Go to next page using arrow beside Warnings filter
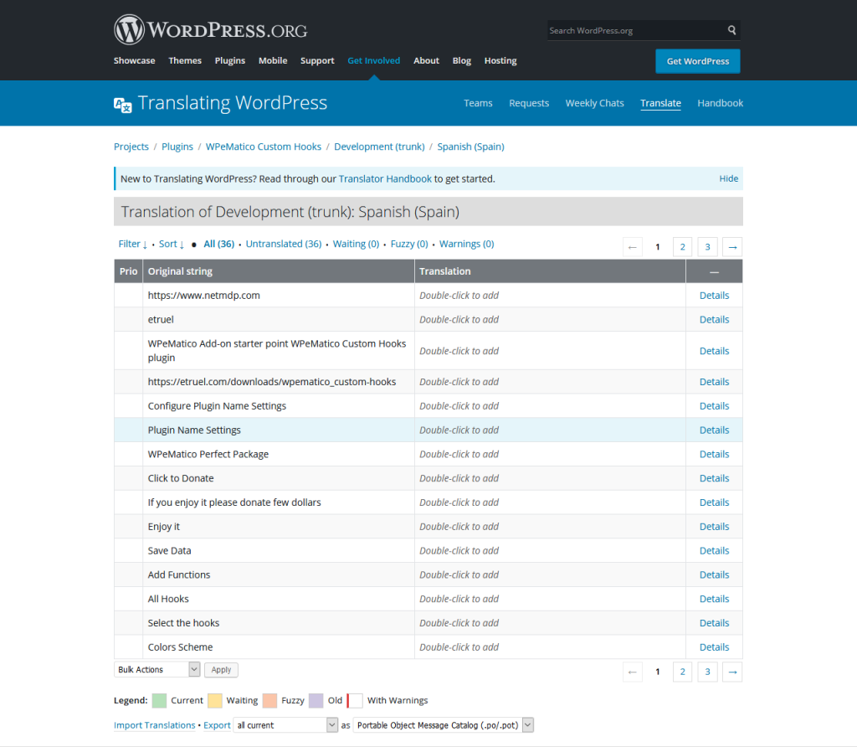This screenshot has width=857, height=747. pos(732,247)
